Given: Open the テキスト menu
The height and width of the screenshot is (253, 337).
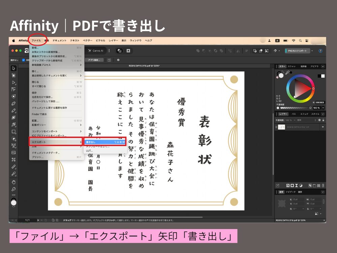Looking at the screenshot, I should coord(74,40).
